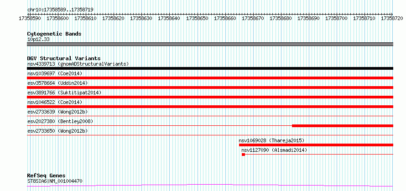
Task: Select the red esv3578664 variant bar
Action: click(x=210, y=88)
